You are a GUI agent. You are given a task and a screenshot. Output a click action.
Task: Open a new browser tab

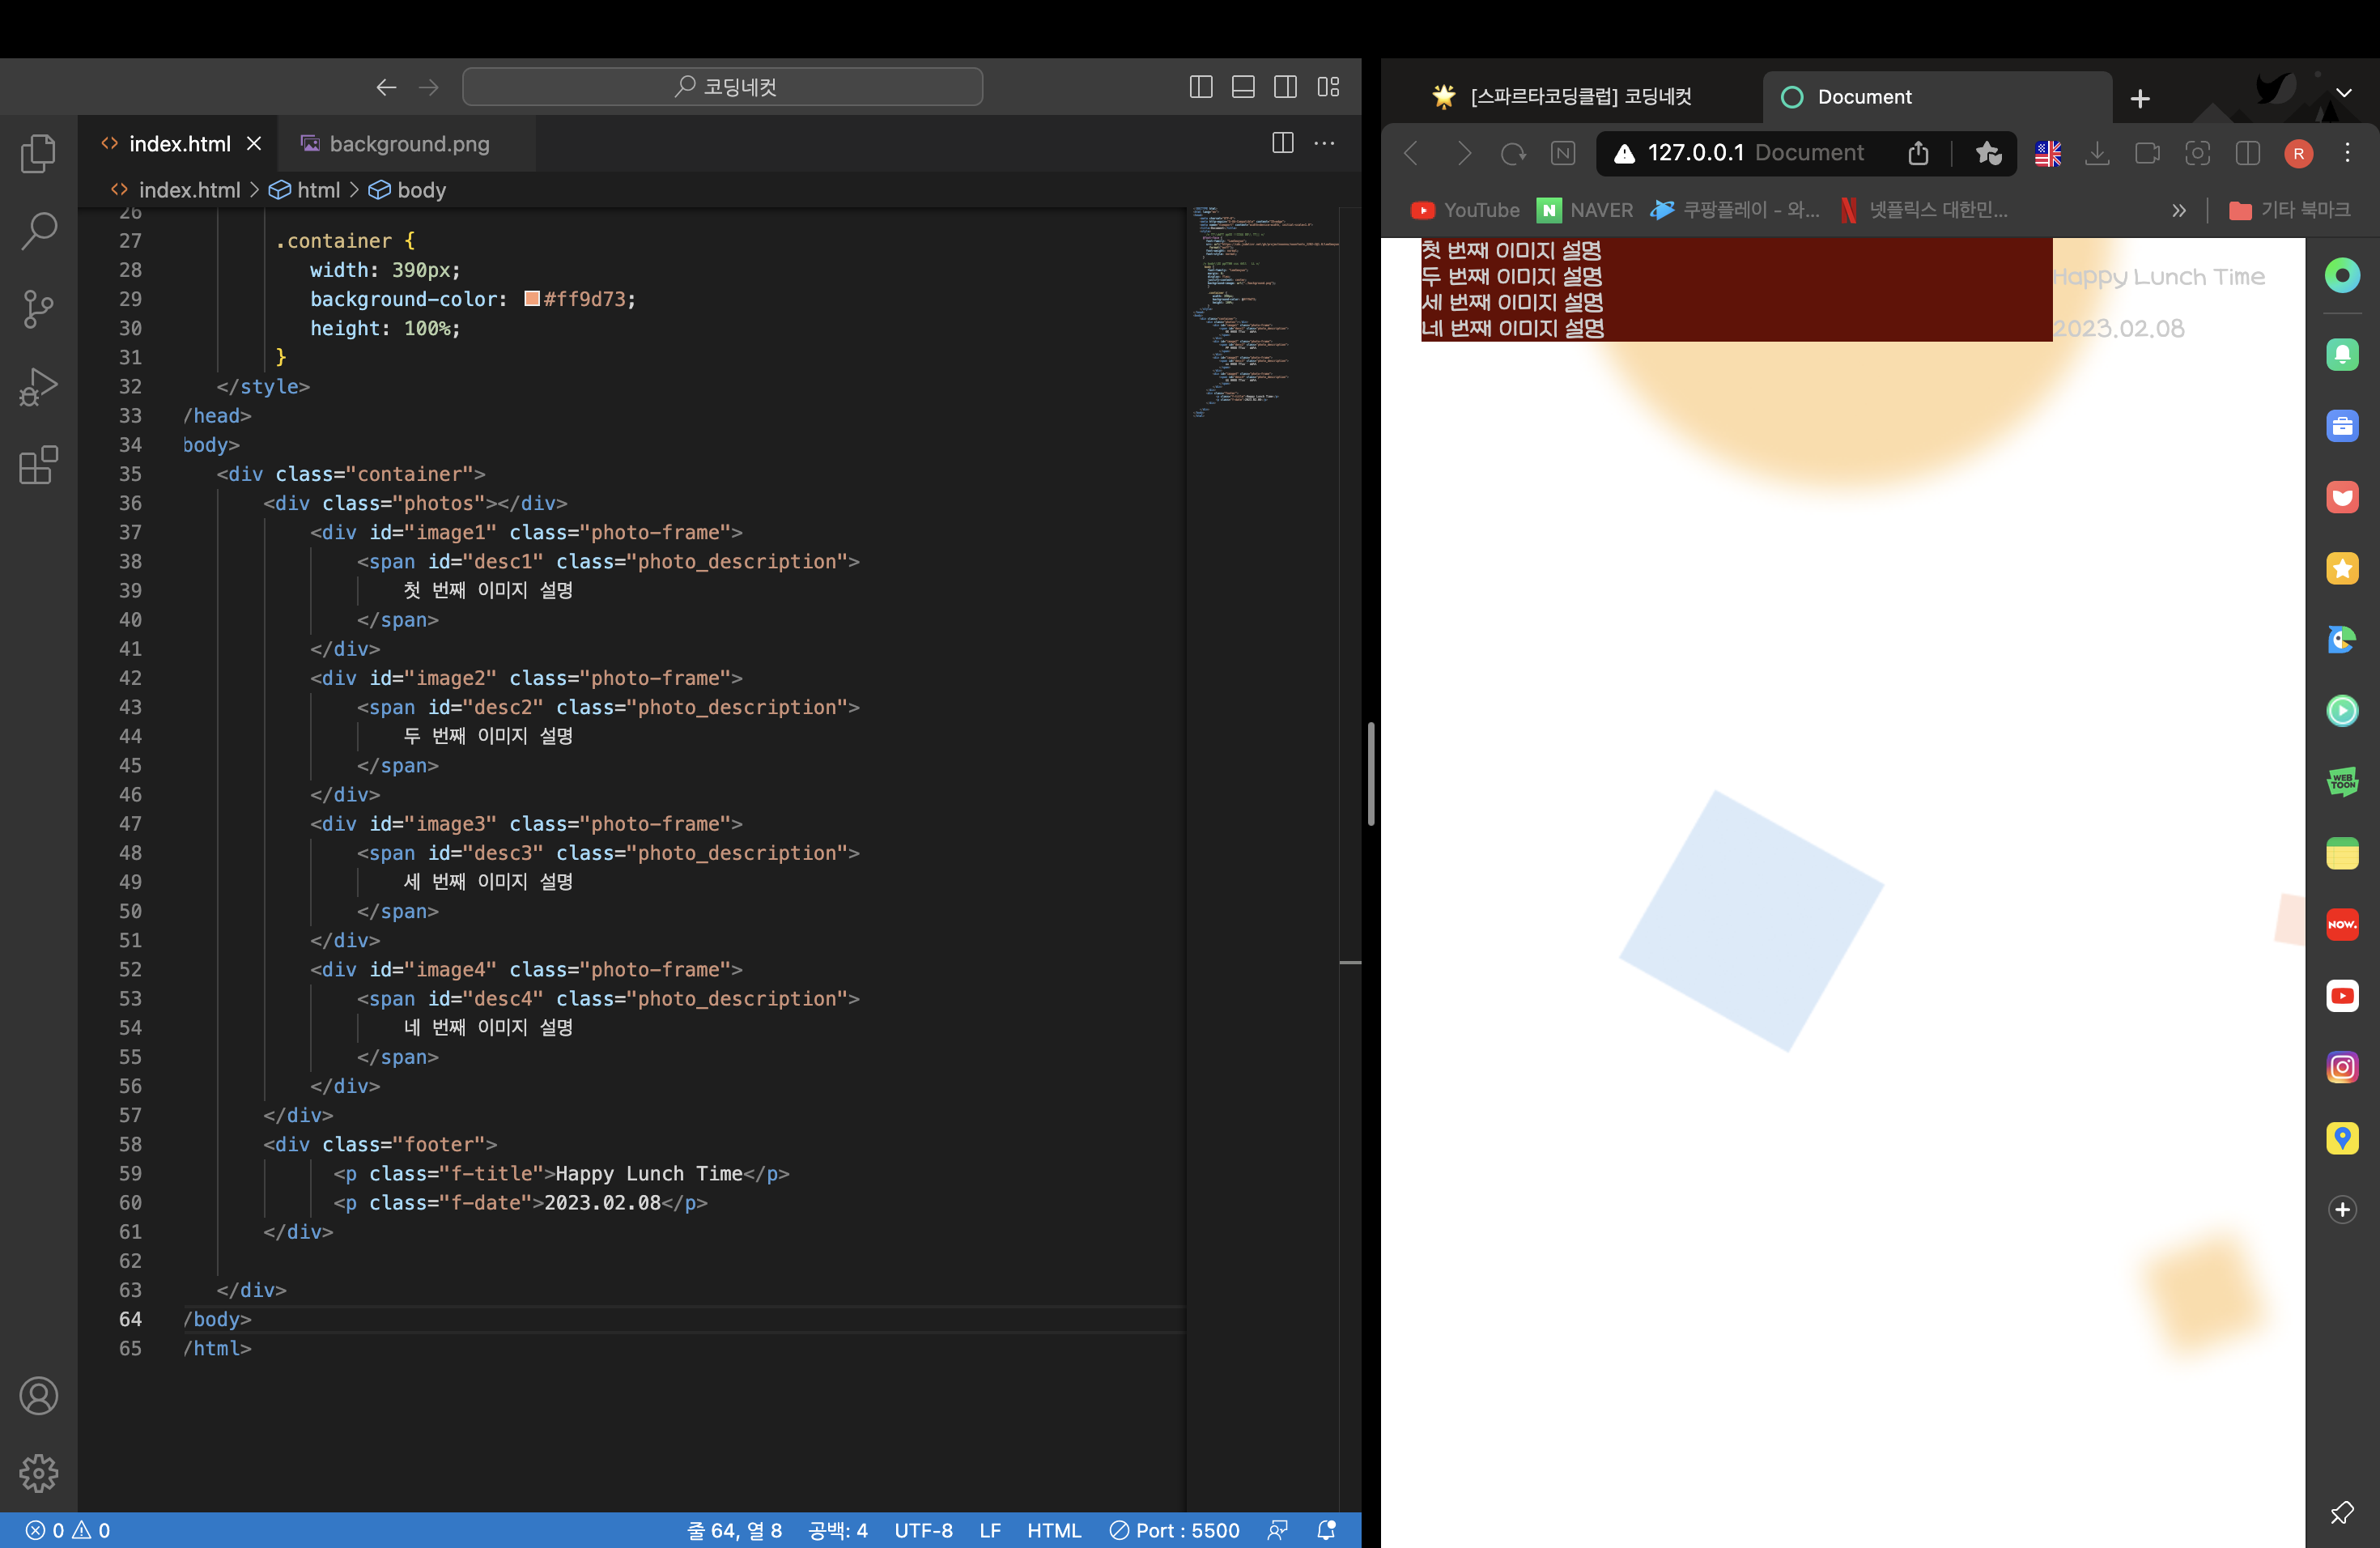(2140, 98)
